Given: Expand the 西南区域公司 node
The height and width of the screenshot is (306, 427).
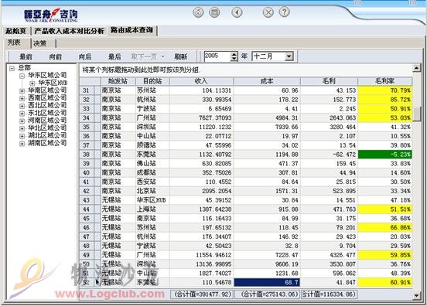Looking at the screenshot, I should coord(22,98).
